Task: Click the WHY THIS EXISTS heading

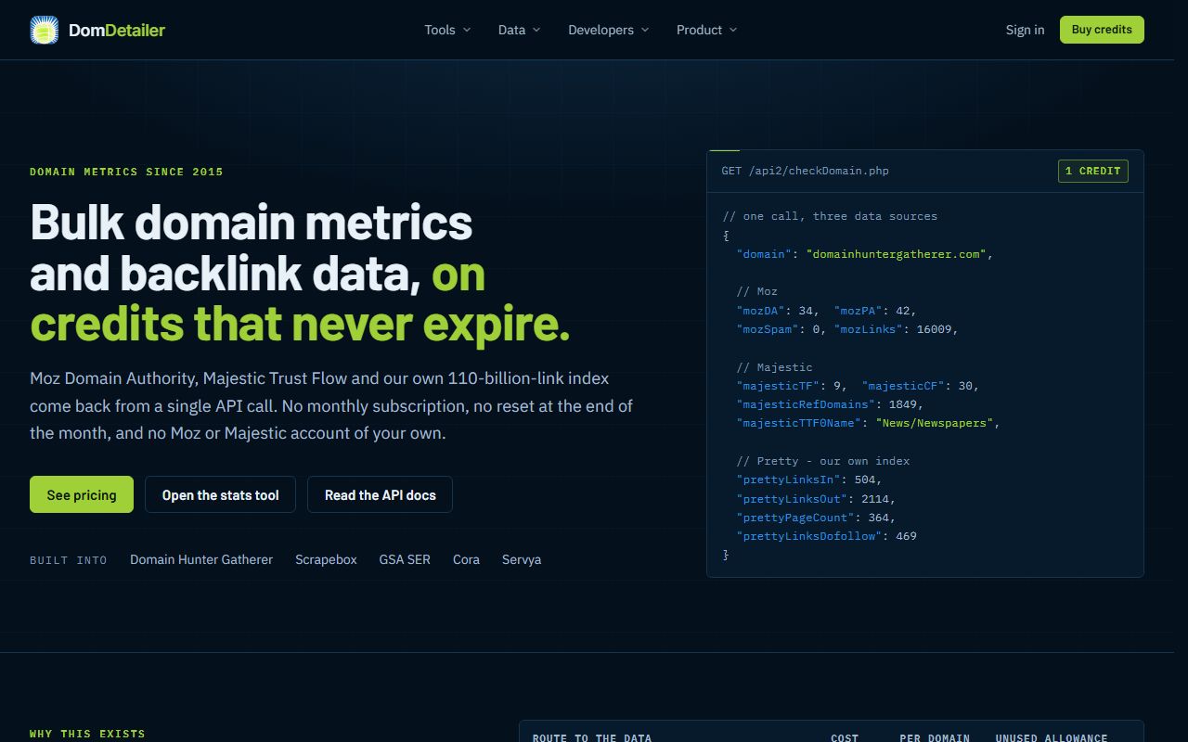Action: click(87, 734)
